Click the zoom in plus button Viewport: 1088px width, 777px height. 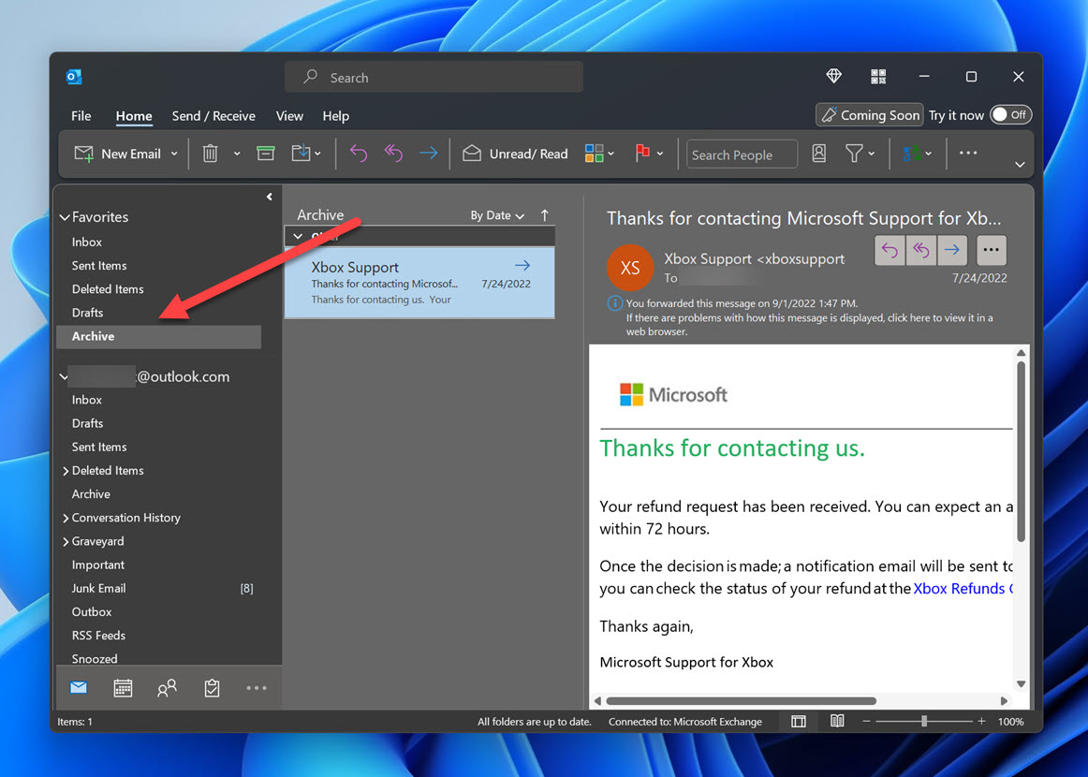pyautogui.click(x=981, y=722)
